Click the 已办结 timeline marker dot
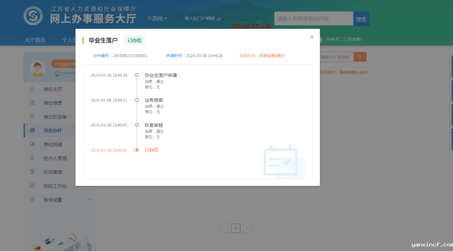This screenshot has height=251, width=453. (x=137, y=150)
